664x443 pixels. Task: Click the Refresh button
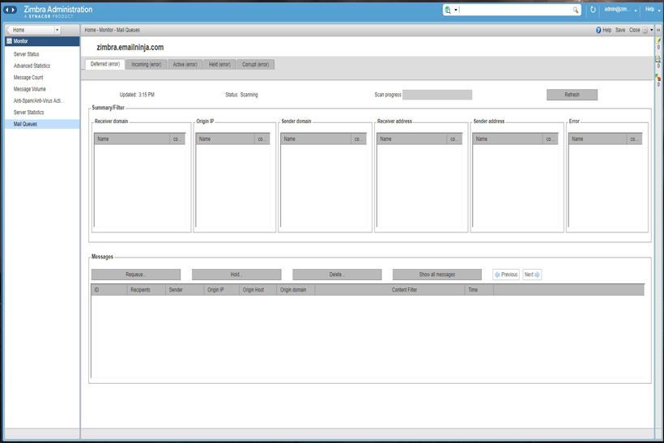[572, 95]
